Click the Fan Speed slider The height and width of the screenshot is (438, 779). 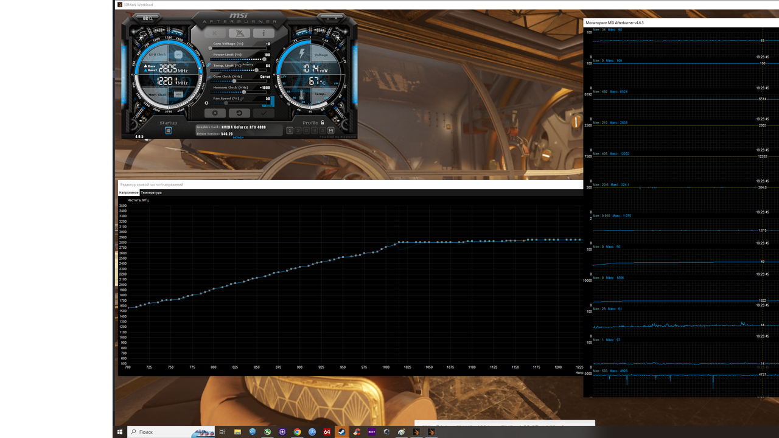point(239,103)
